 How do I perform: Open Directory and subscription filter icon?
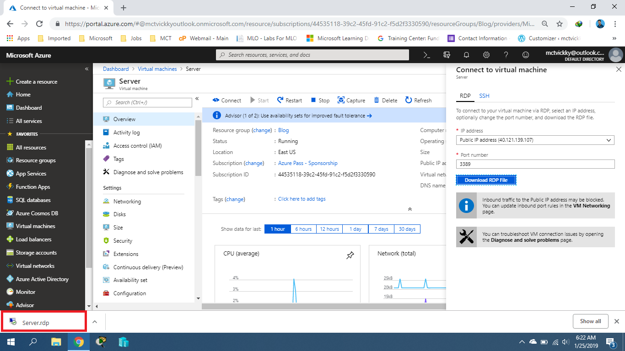tap(447, 55)
